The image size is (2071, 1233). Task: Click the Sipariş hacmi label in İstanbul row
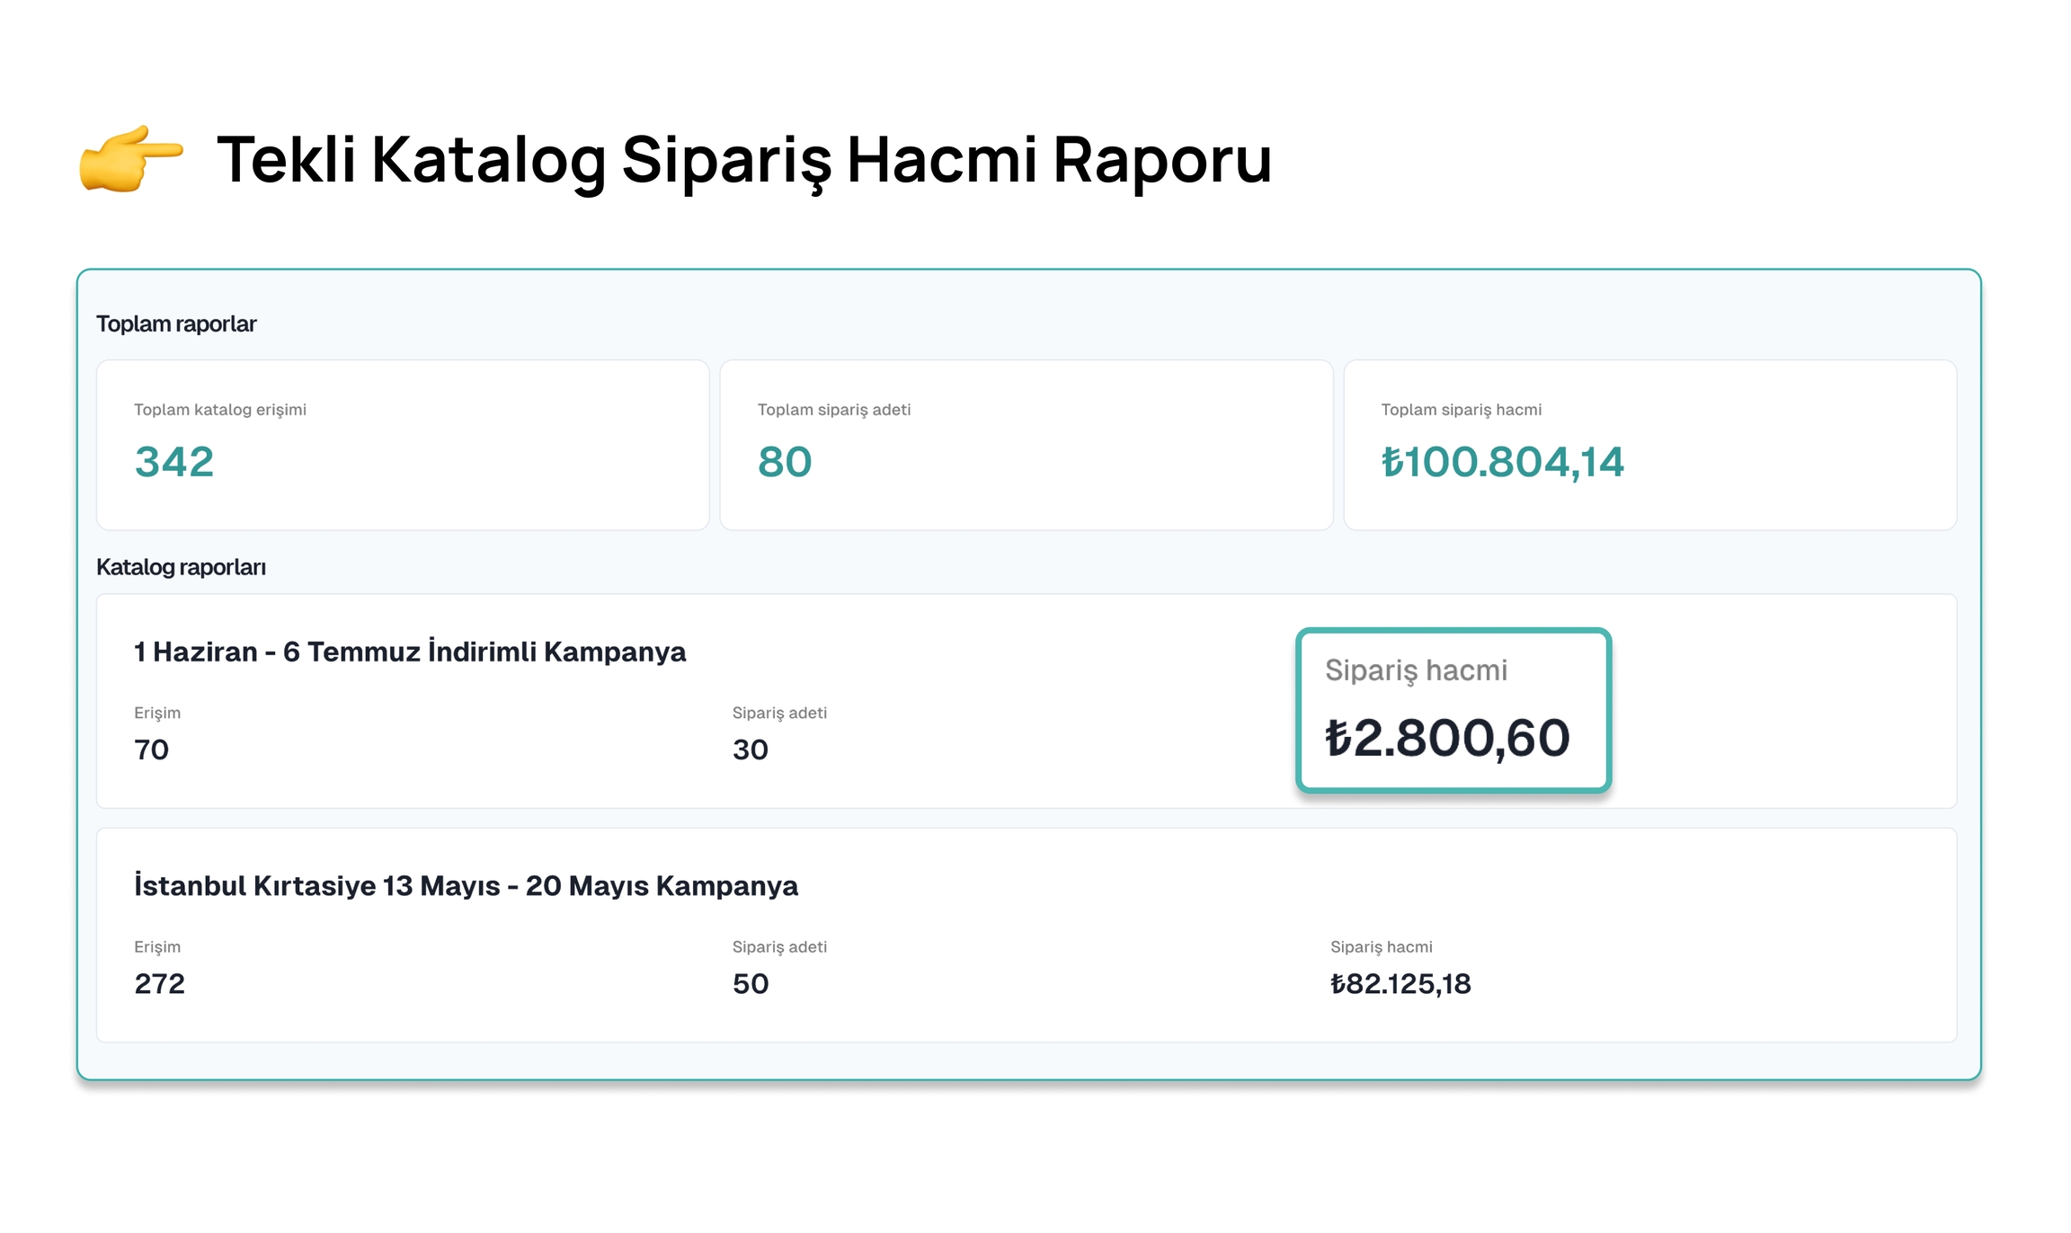(1381, 947)
